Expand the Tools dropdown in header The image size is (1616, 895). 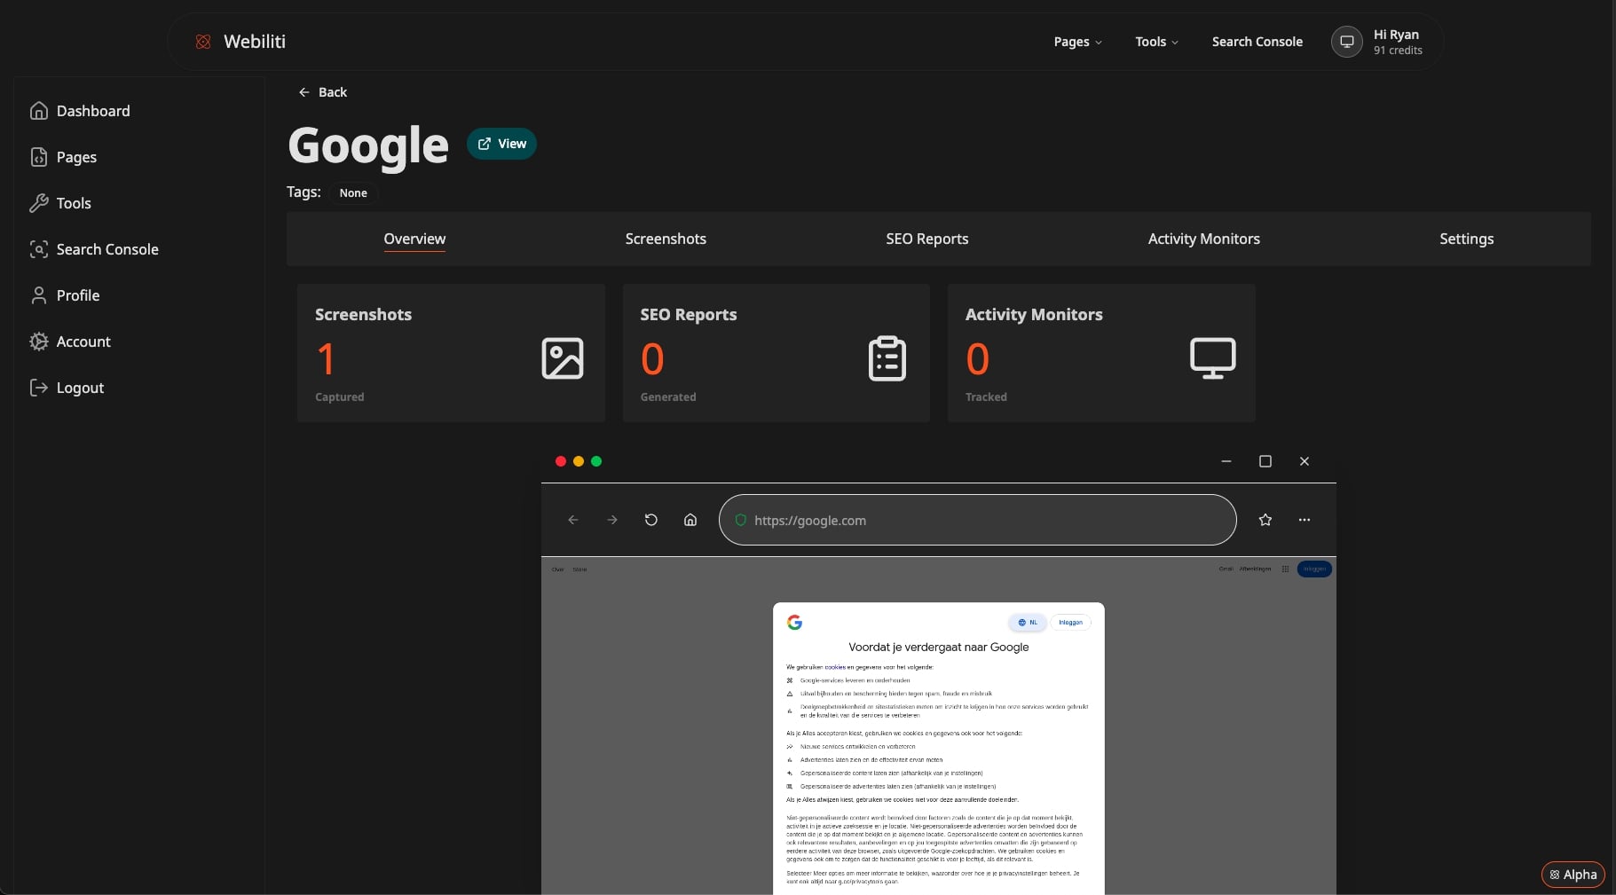[1156, 42]
